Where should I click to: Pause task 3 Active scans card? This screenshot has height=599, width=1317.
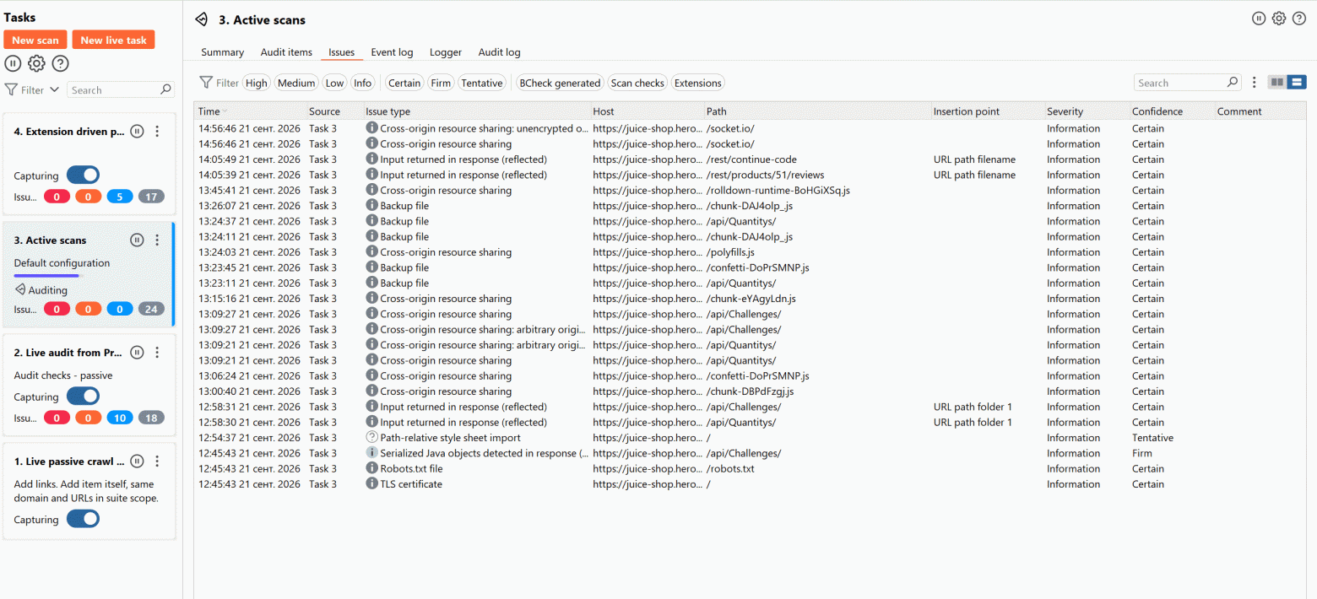(x=138, y=240)
